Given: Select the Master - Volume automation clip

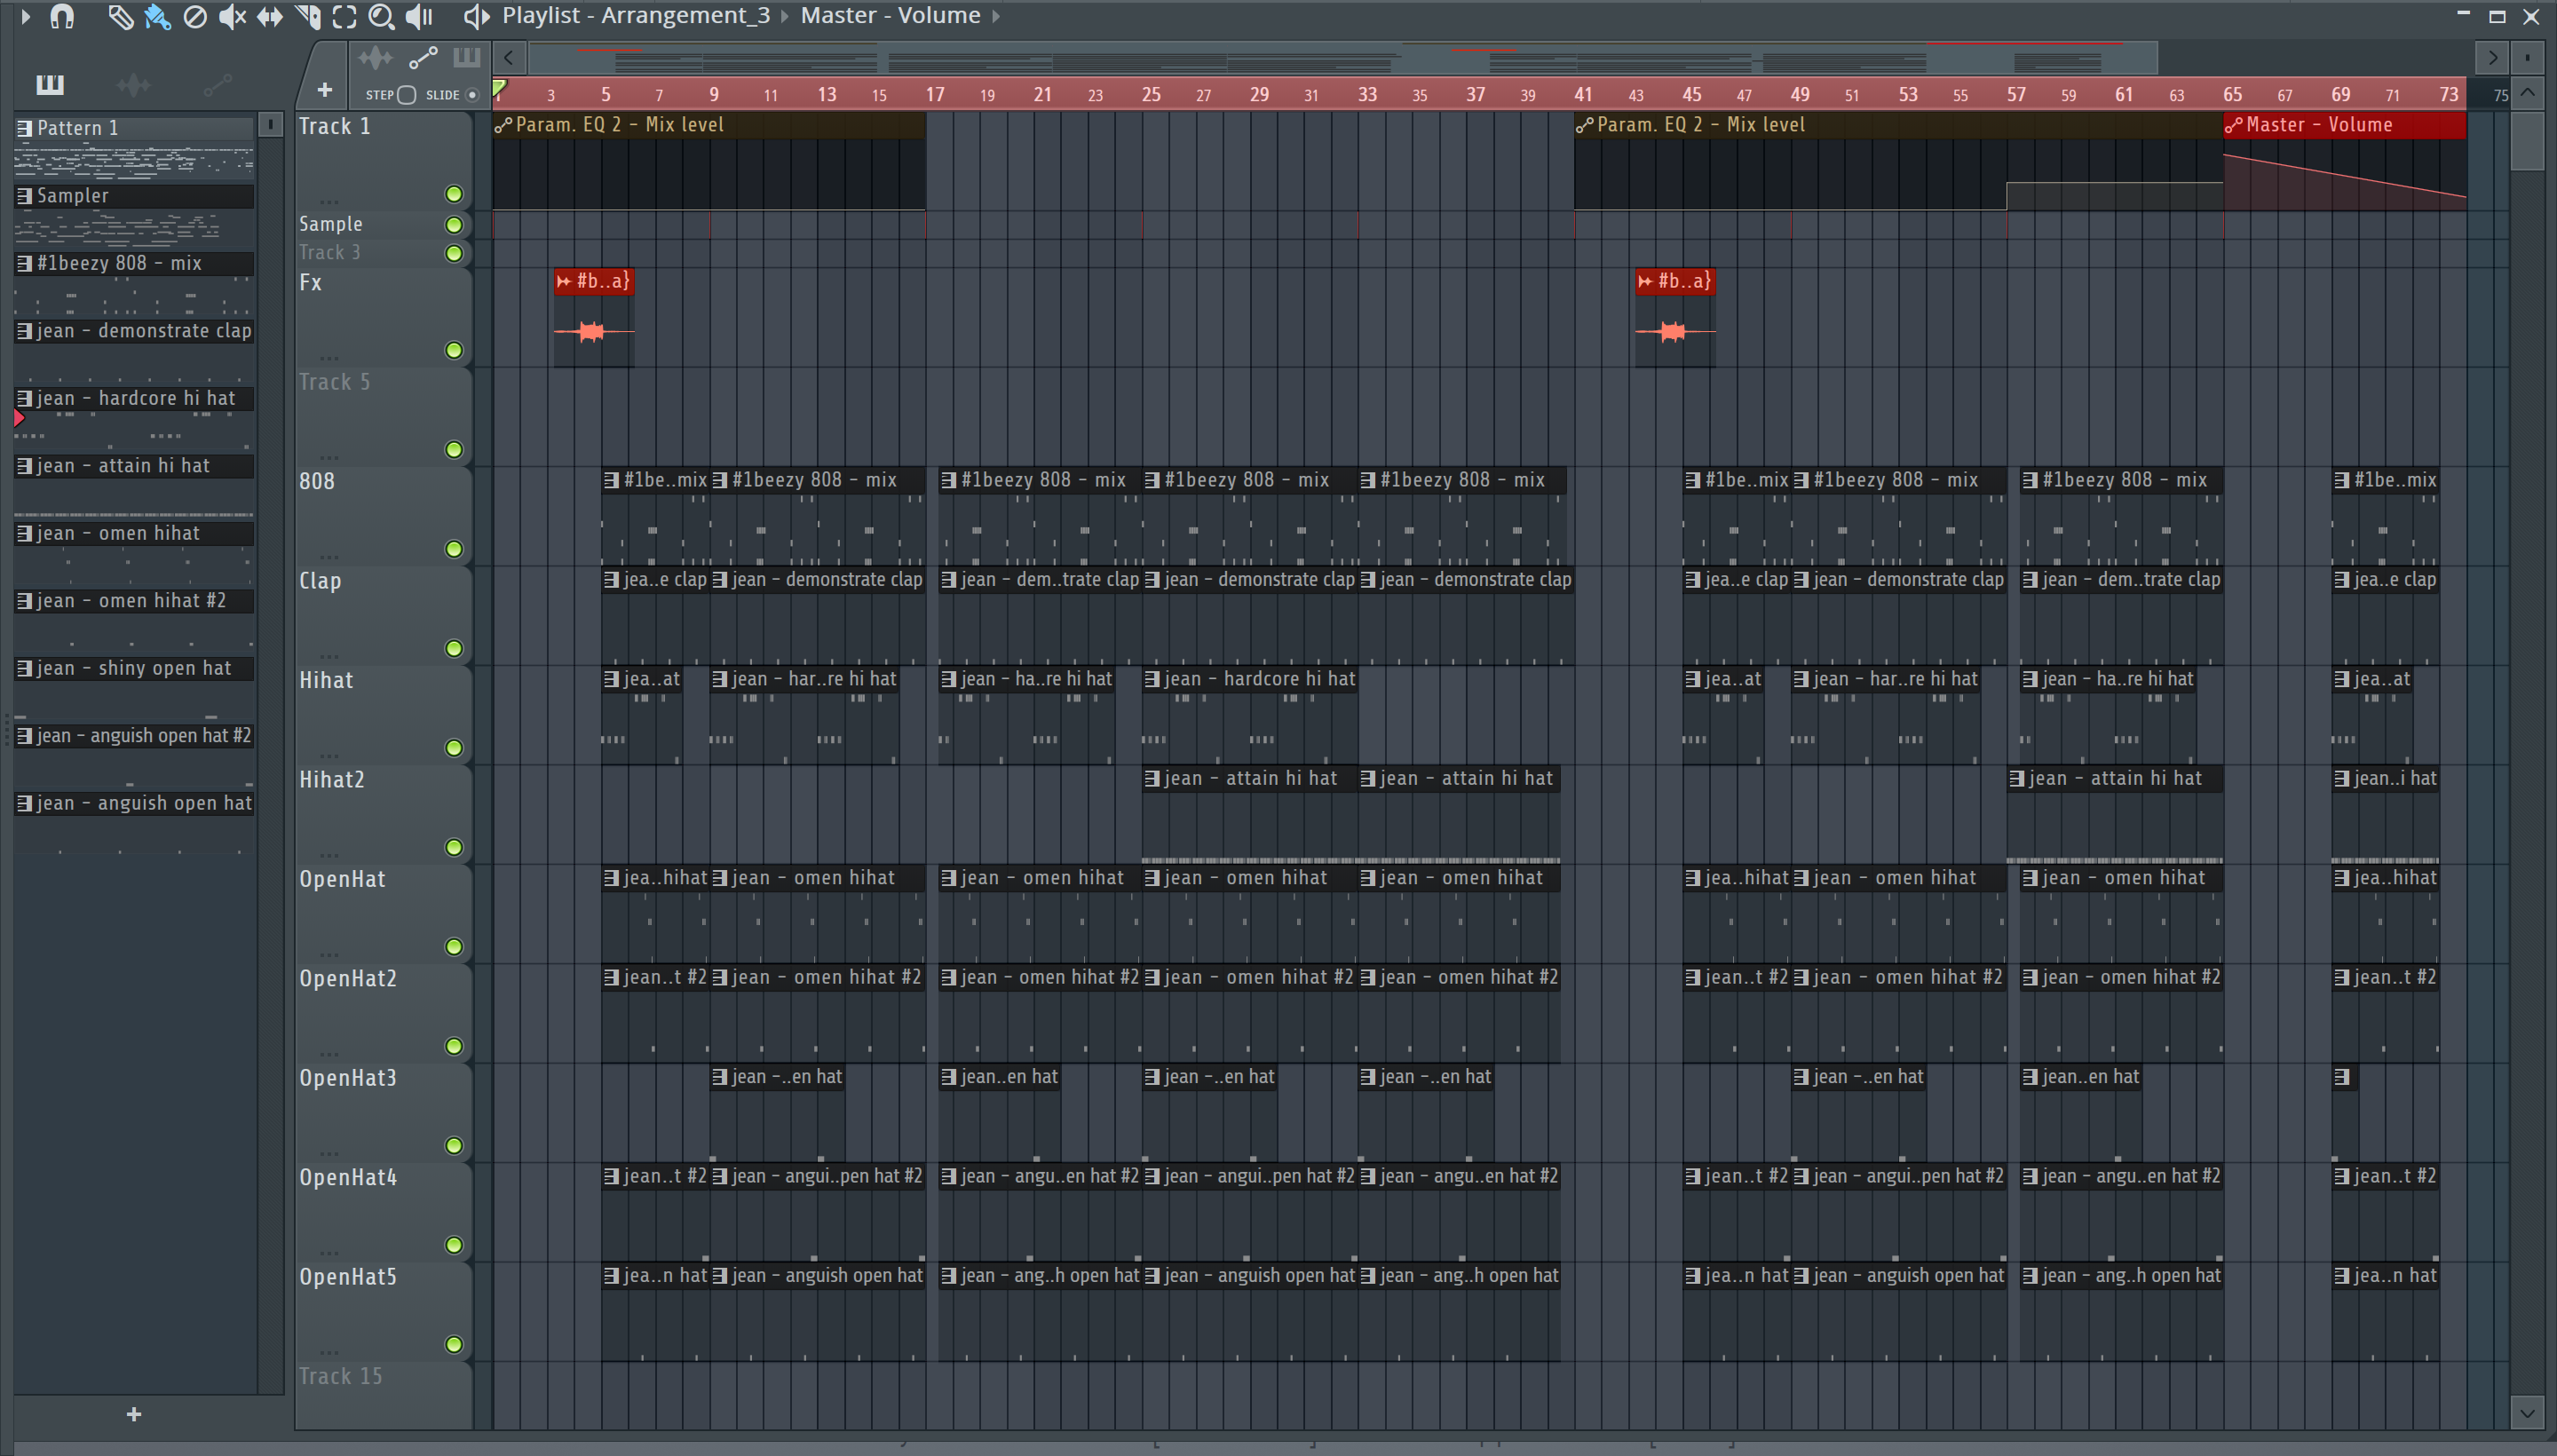Looking at the screenshot, I should [2344, 162].
